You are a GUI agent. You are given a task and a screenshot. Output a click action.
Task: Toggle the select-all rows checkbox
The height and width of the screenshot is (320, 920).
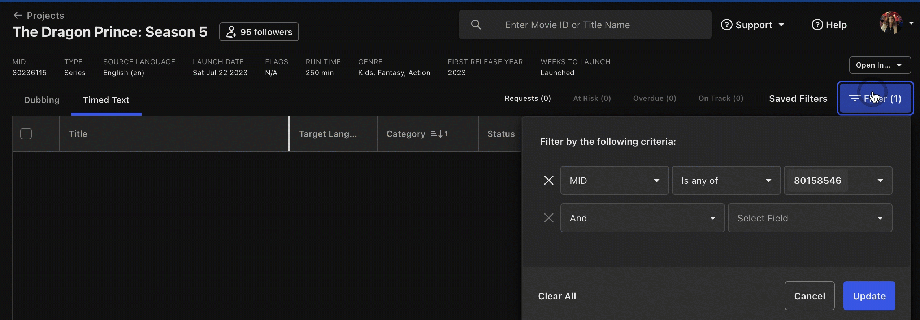pos(26,134)
